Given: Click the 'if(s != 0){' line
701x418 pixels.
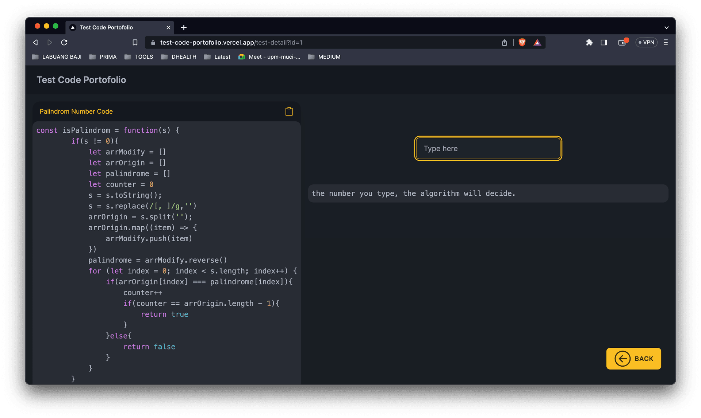Looking at the screenshot, I should pyautogui.click(x=95, y=141).
